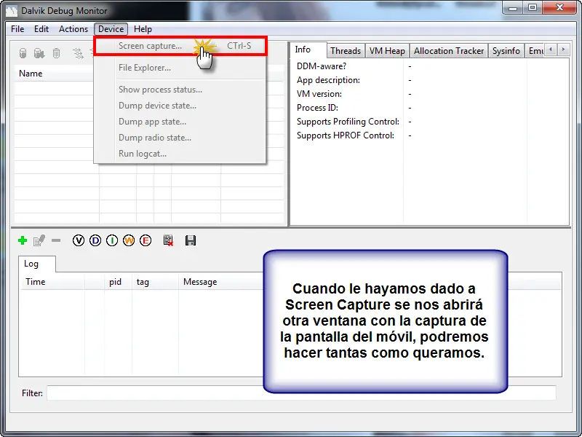Choose Screen capture... from Device menu
The height and width of the screenshot is (437, 582).
[180, 46]
